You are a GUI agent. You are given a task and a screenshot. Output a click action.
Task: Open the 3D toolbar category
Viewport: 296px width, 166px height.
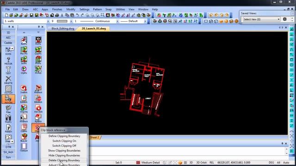pyautogui.click(x=8, y=33)
